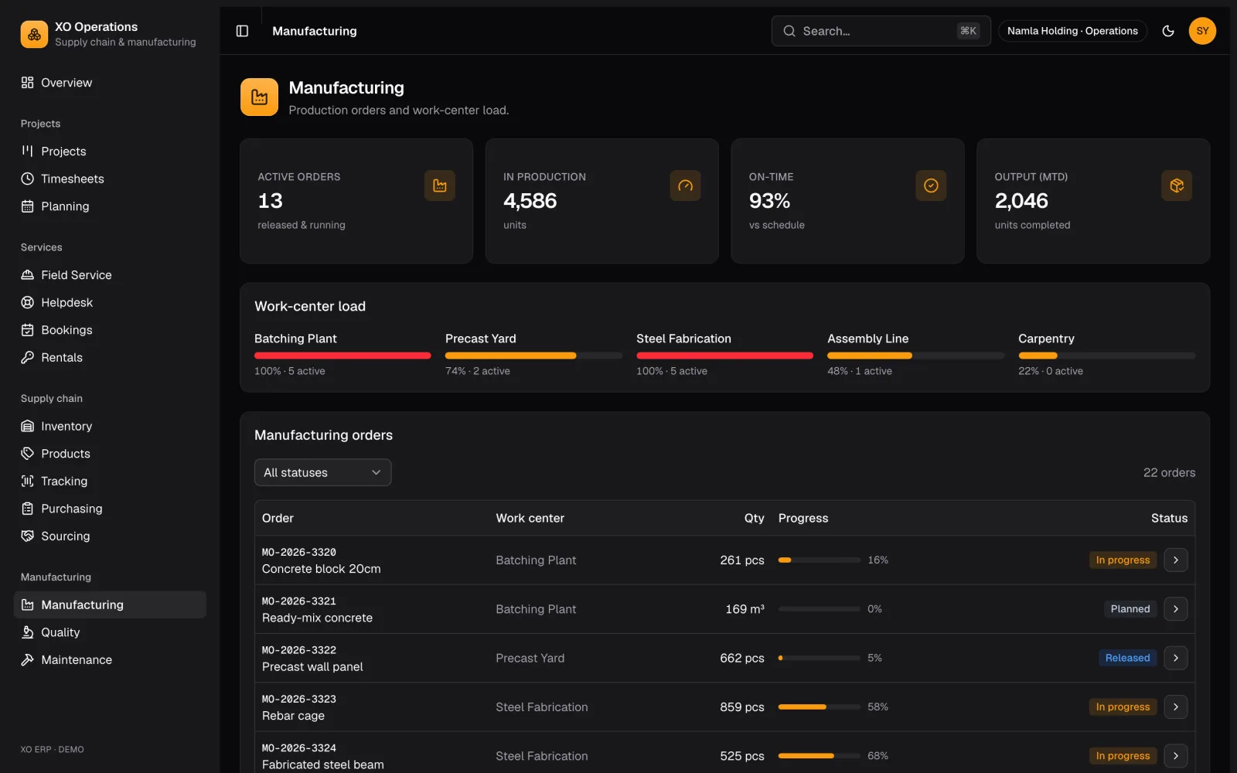Toggle the sidebar panel icon
Image resolution: width=1237 pixels, height=773 pixels.
(242, 31)
